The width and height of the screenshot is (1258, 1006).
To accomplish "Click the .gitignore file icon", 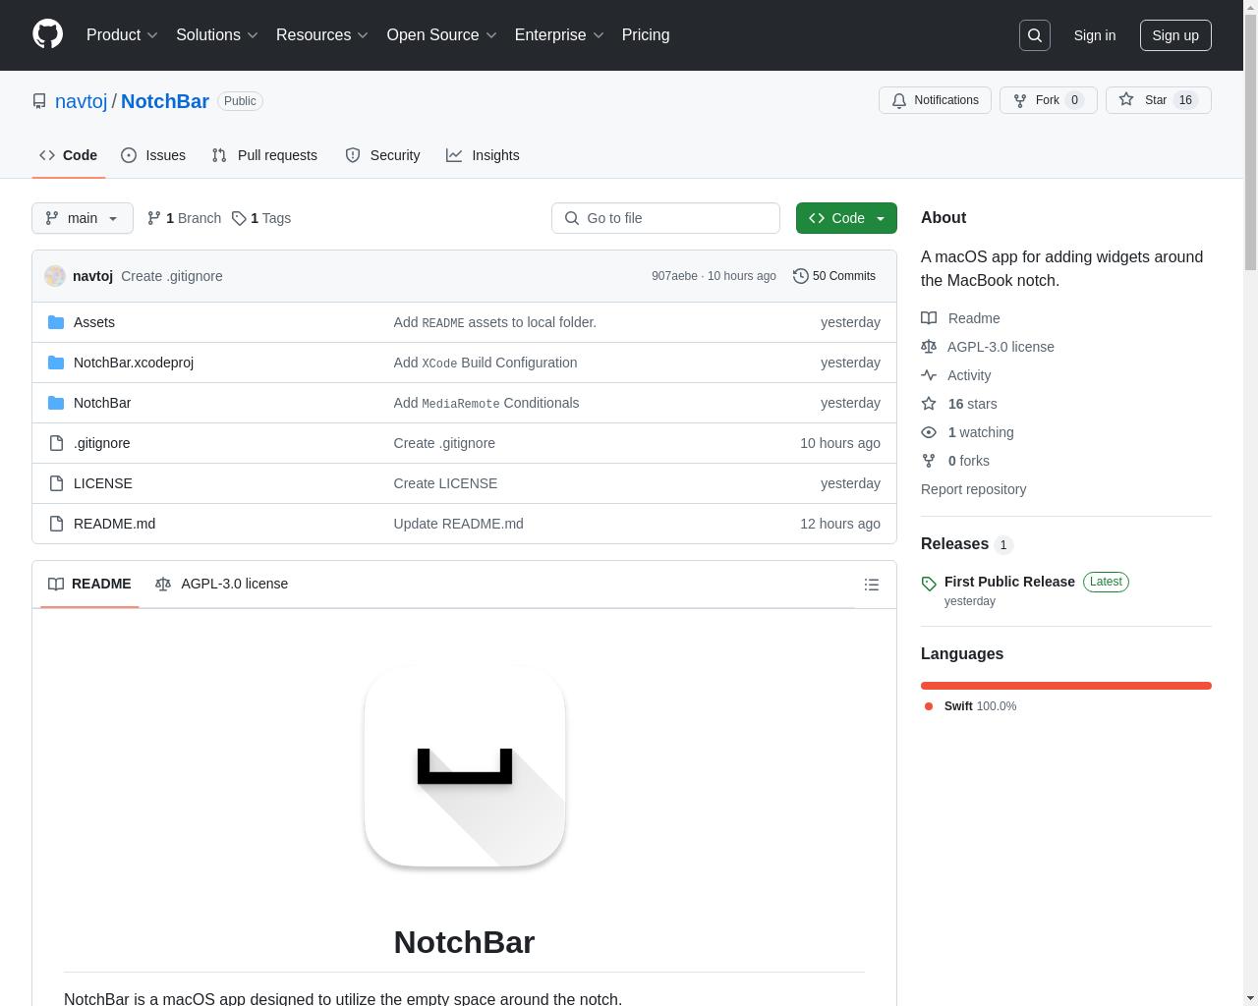I will click(56, 443).
